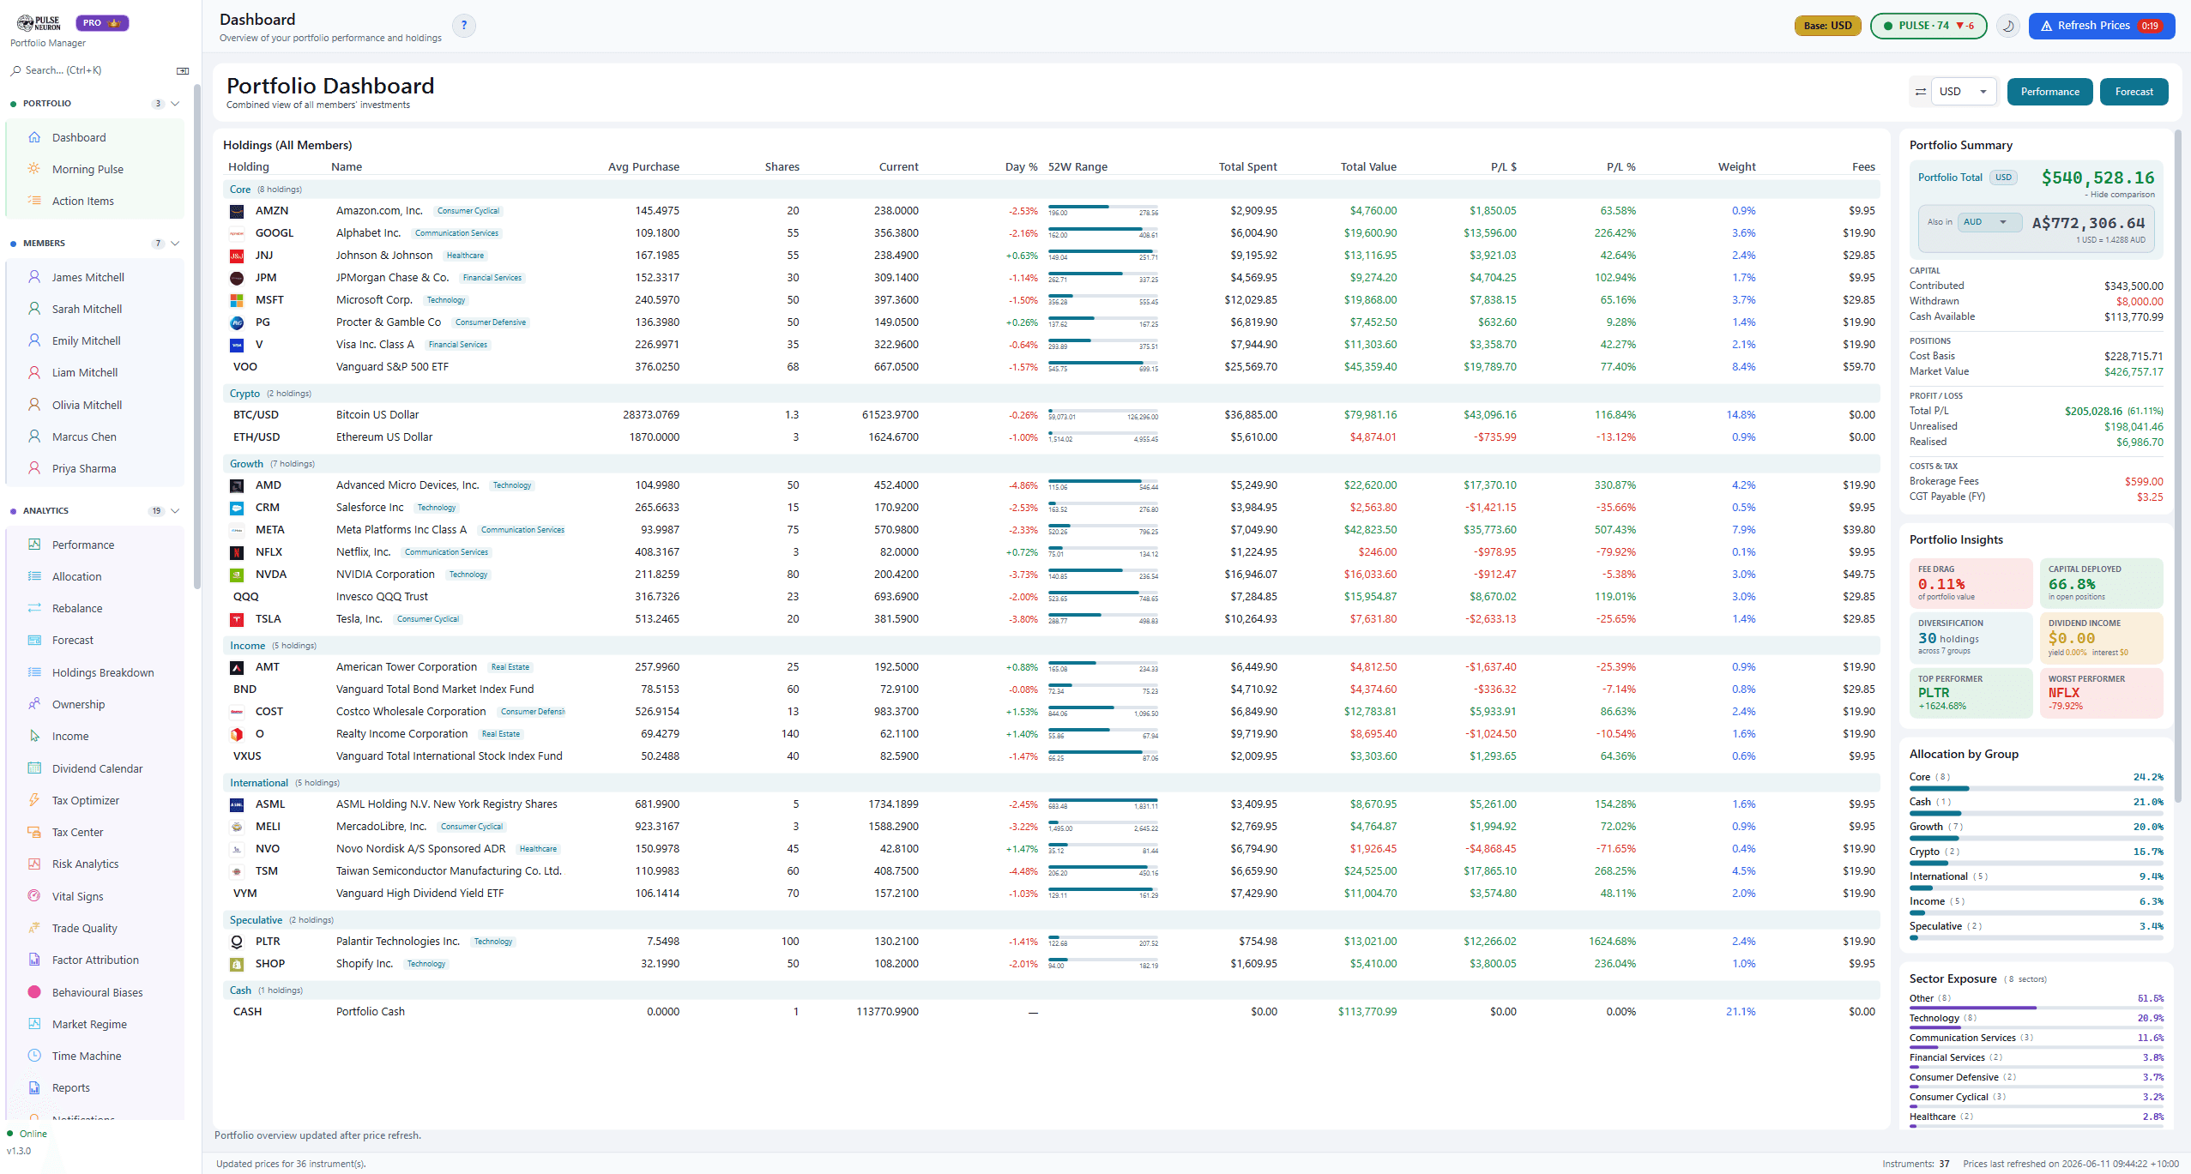2191x1174 pixels.
Task: Click the Forecast teal button
Action: tap(2134, 92)
